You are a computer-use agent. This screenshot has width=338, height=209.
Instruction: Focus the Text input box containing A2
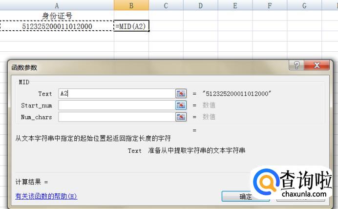pos(116,93)
